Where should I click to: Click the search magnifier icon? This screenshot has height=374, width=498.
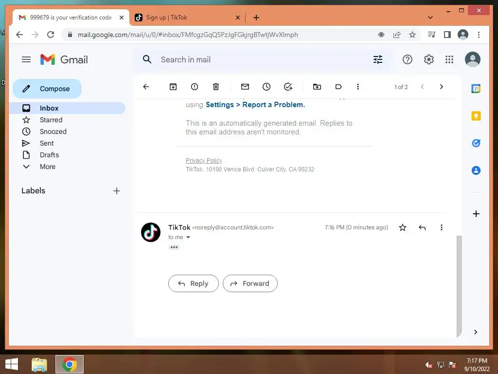pyautogui.click(x=147, y=59)
